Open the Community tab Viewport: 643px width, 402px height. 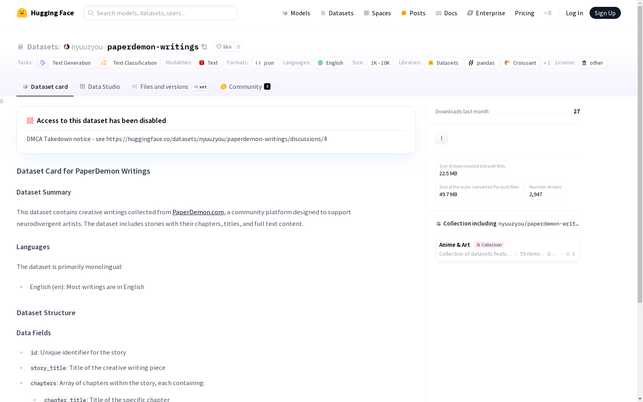[245, 87]
